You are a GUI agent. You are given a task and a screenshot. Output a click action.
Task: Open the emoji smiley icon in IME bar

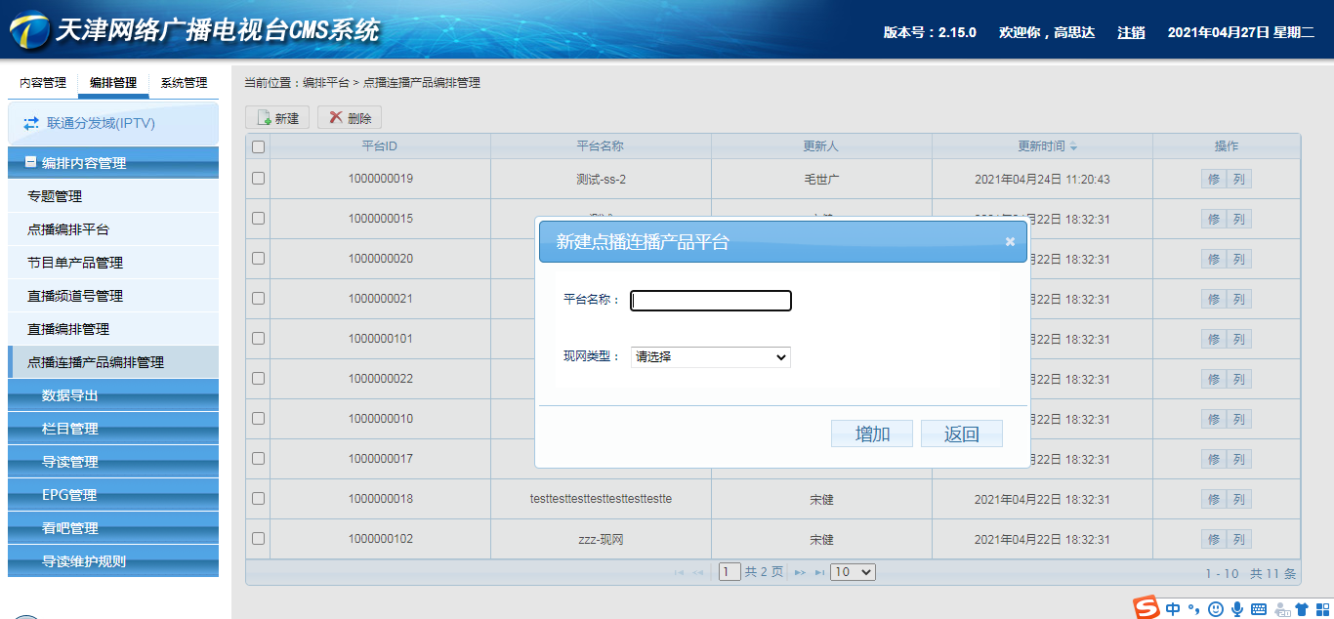[1216, 609]
